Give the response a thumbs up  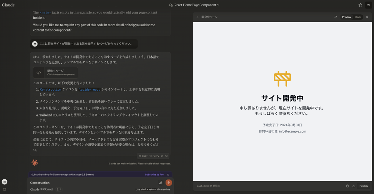coord(162,156)
